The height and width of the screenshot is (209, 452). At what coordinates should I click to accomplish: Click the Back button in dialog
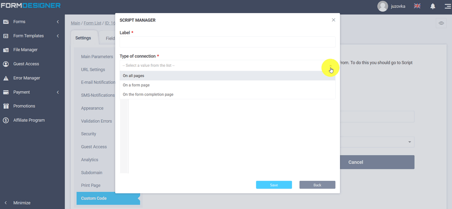pyautogui.click(x=317, y=185)
